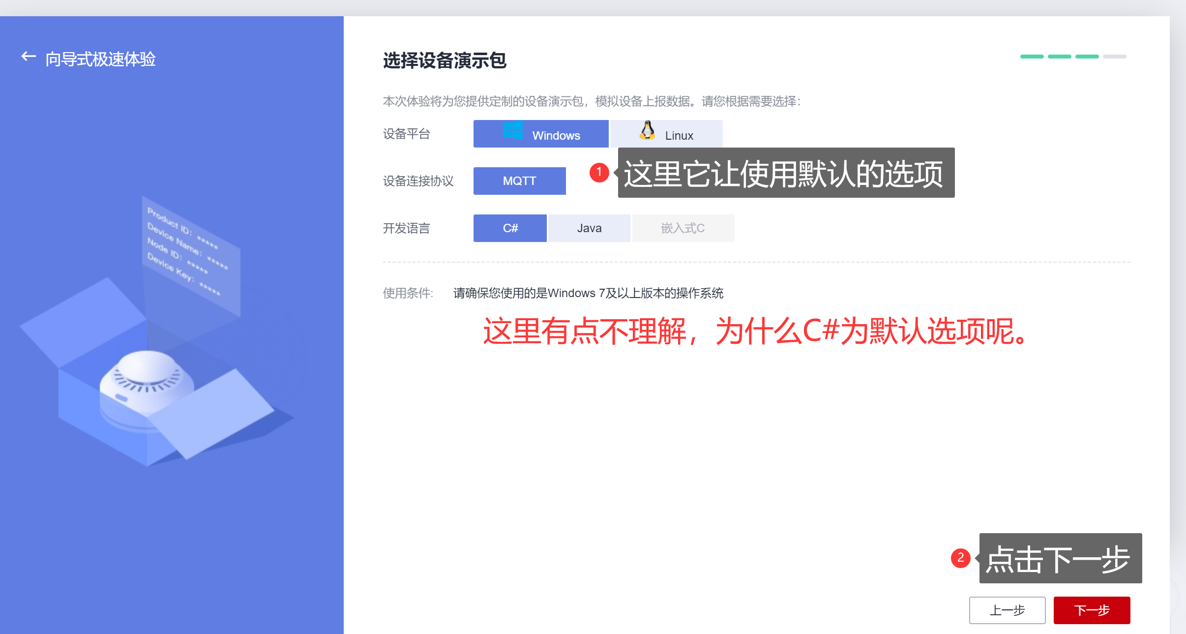The width and height of the screenshot is (1186, 634).
Task: Click the Linux penguin icon
Action: pyautogui.click(x=647, y=131)
